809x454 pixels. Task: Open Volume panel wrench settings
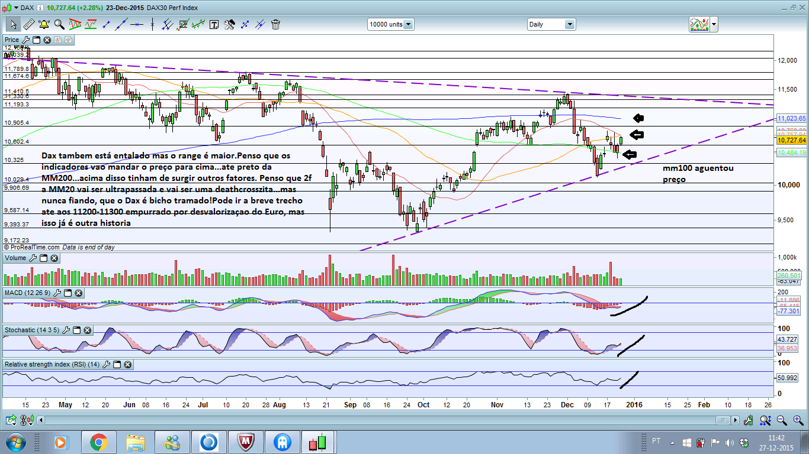coord(33,258)
